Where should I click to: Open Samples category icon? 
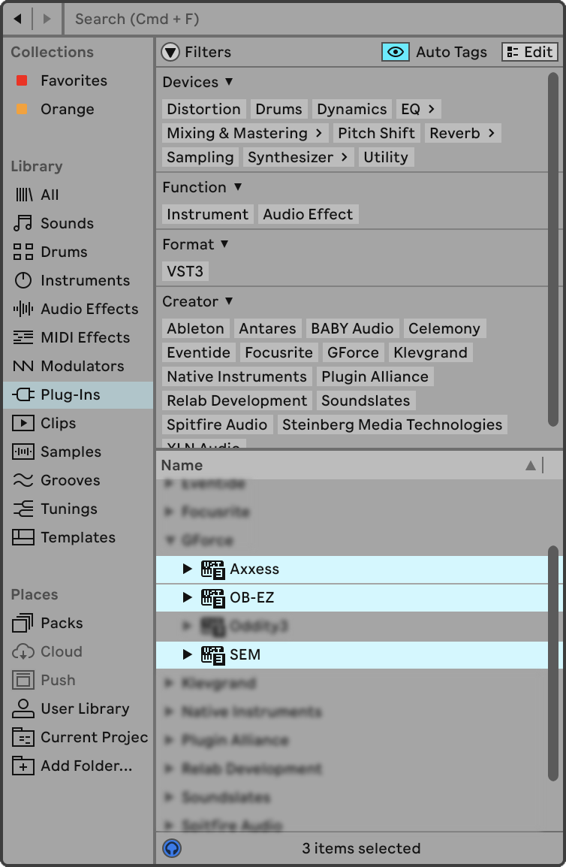(23, 452)
